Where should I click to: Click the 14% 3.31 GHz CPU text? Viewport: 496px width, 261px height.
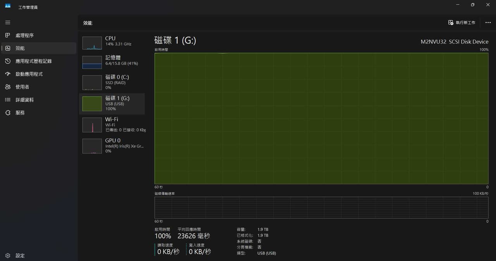[x=118, y=44]
